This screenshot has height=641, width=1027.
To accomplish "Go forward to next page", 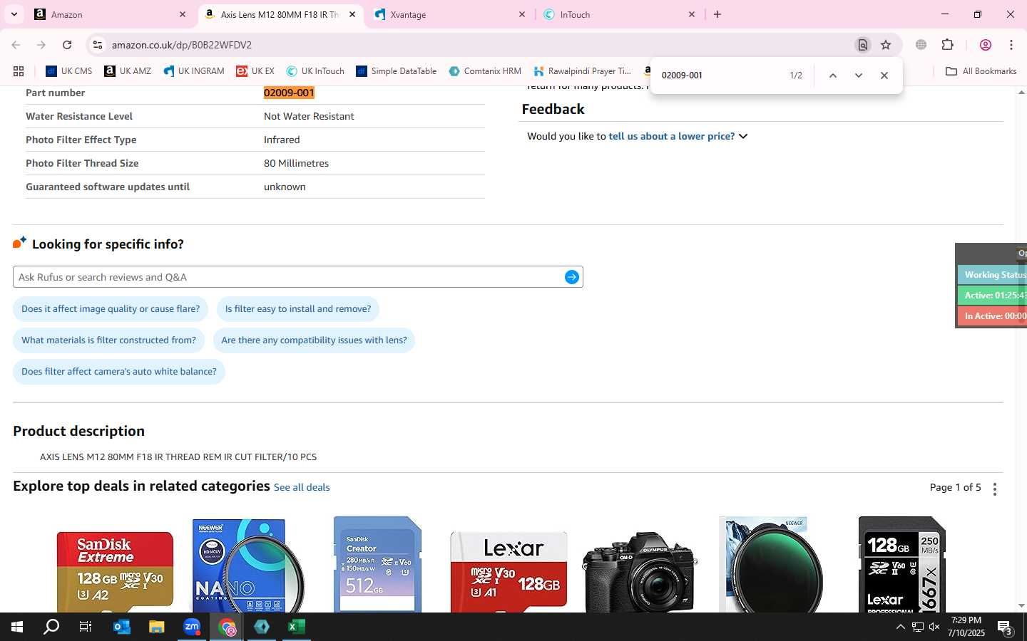I will [x=41, y=45].
